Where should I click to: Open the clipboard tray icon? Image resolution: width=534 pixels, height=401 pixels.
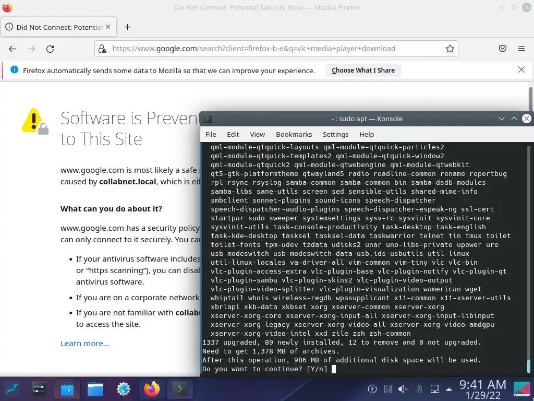pyautogui.click(x=388, y=388)
